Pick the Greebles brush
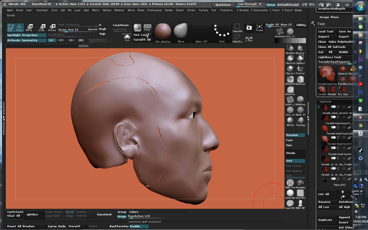Viewport: 368px width, 230px height. tap(300, 184)
